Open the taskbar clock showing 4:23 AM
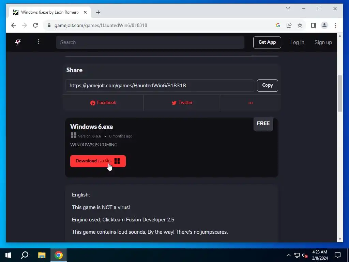The image size is (349, 262). (x=320, y=255)
